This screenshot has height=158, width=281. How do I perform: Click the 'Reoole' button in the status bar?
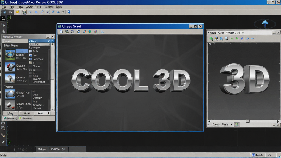click(257, 155)
